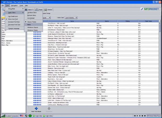Image resolution: width=162 pixels, height=118 pixels.
Task: Click star rating for dj alan musica da sanfona
Action: 37,103
